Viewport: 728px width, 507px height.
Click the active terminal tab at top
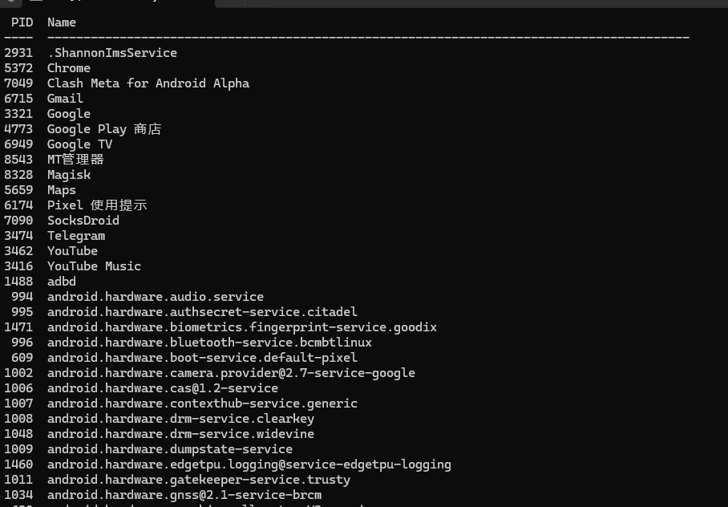point(119,2)
